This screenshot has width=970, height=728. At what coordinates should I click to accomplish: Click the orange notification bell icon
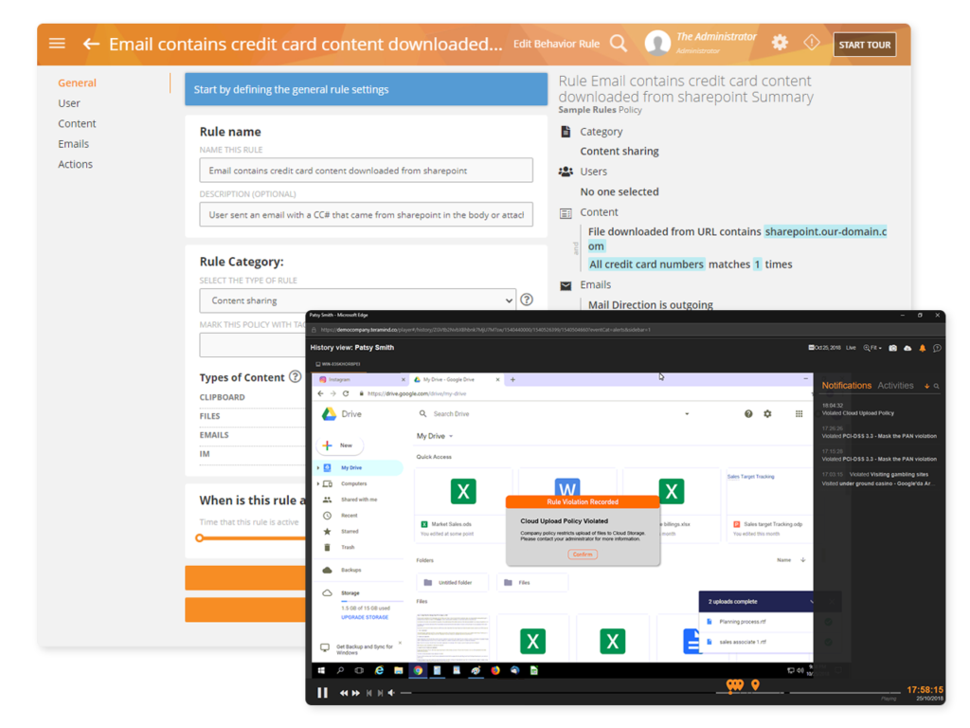point(922,348)
